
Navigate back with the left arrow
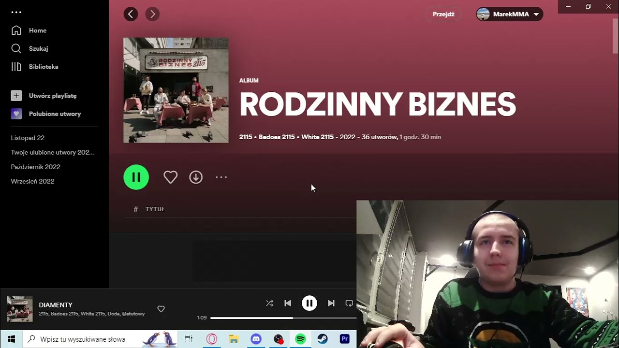tap(131, 14)
